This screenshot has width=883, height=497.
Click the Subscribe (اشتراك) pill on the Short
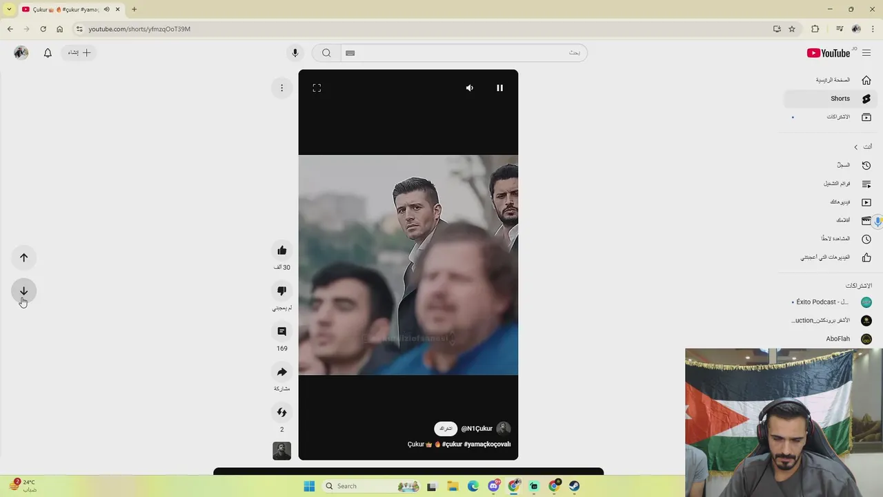(446, 429)
